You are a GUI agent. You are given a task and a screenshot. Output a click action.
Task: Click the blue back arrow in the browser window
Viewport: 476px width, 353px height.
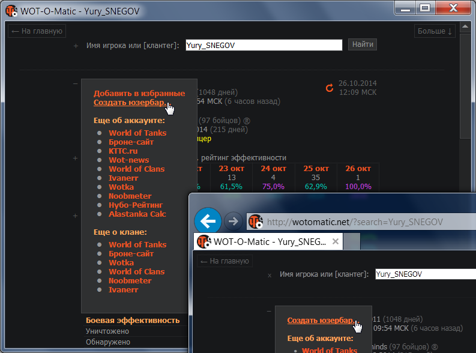(208, 222)
